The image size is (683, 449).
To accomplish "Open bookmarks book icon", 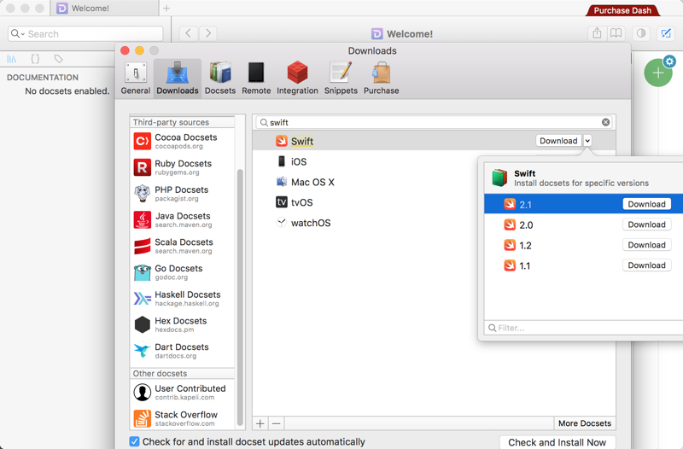I will coord(616,33).
